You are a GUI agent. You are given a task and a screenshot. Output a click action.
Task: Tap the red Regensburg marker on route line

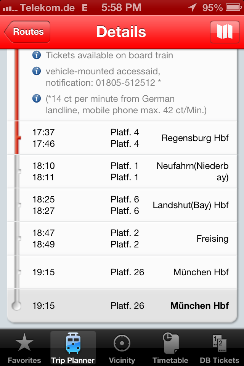coord(17,138)
